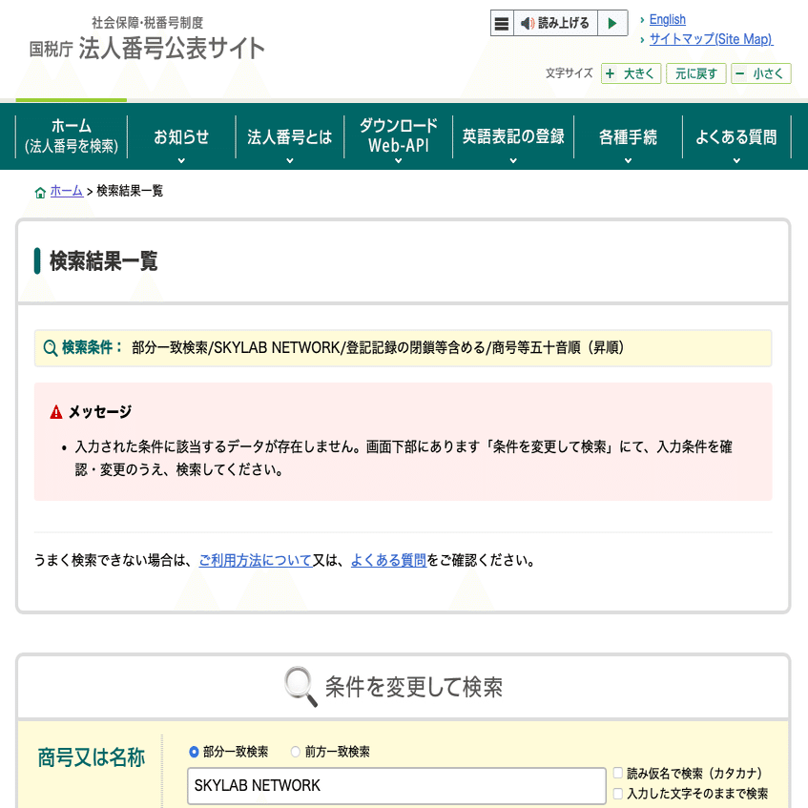Expand chevron under 各種手続
808x808 pixels.
pos(628,161)
